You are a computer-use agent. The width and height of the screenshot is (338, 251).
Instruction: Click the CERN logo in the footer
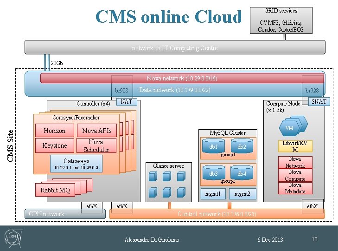(13, 238)
